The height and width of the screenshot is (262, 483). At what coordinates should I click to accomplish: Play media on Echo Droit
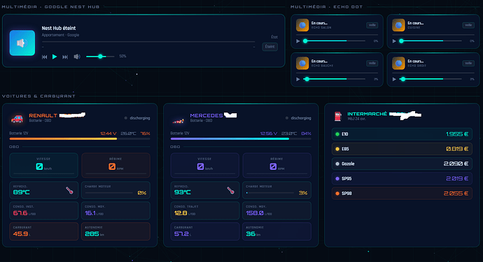coord(394,79)
